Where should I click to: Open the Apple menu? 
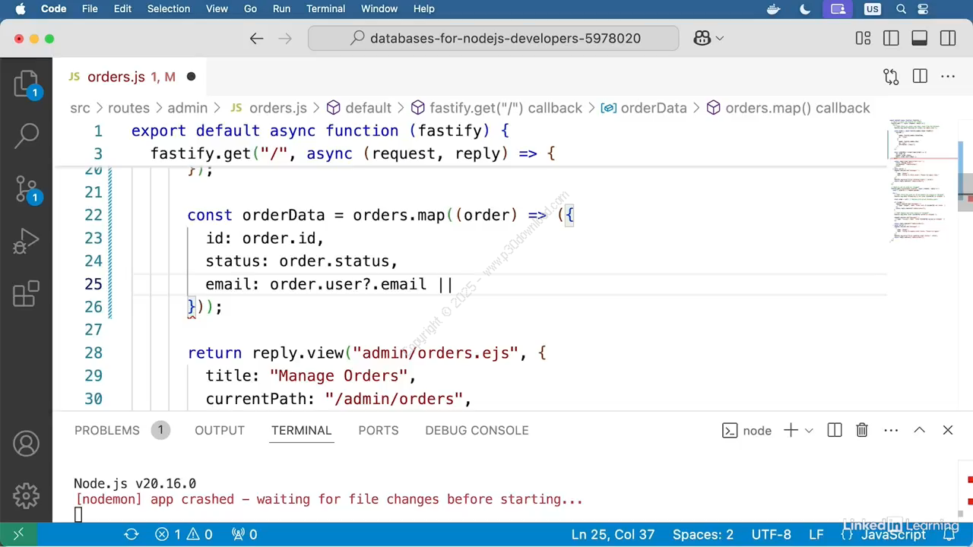tap(21, 8)
